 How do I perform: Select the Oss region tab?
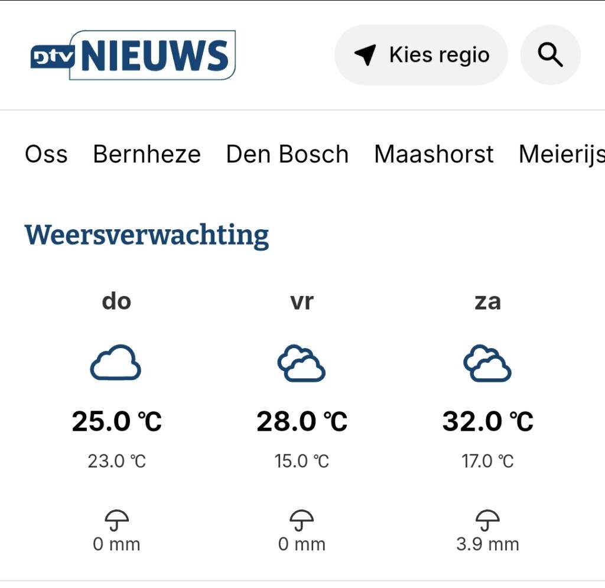pos(46,154)
